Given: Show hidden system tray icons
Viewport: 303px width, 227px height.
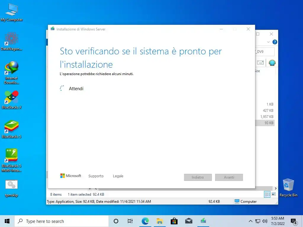Looking at the screenshot, I should (x=250, y=221).
